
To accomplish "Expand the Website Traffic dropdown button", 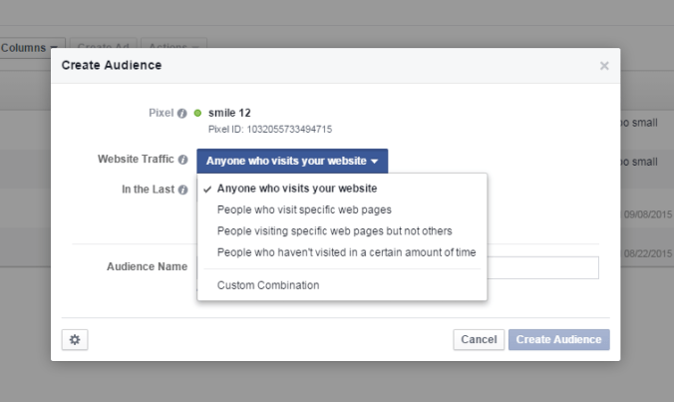I will pyautogui.click(x=292, y=160).
